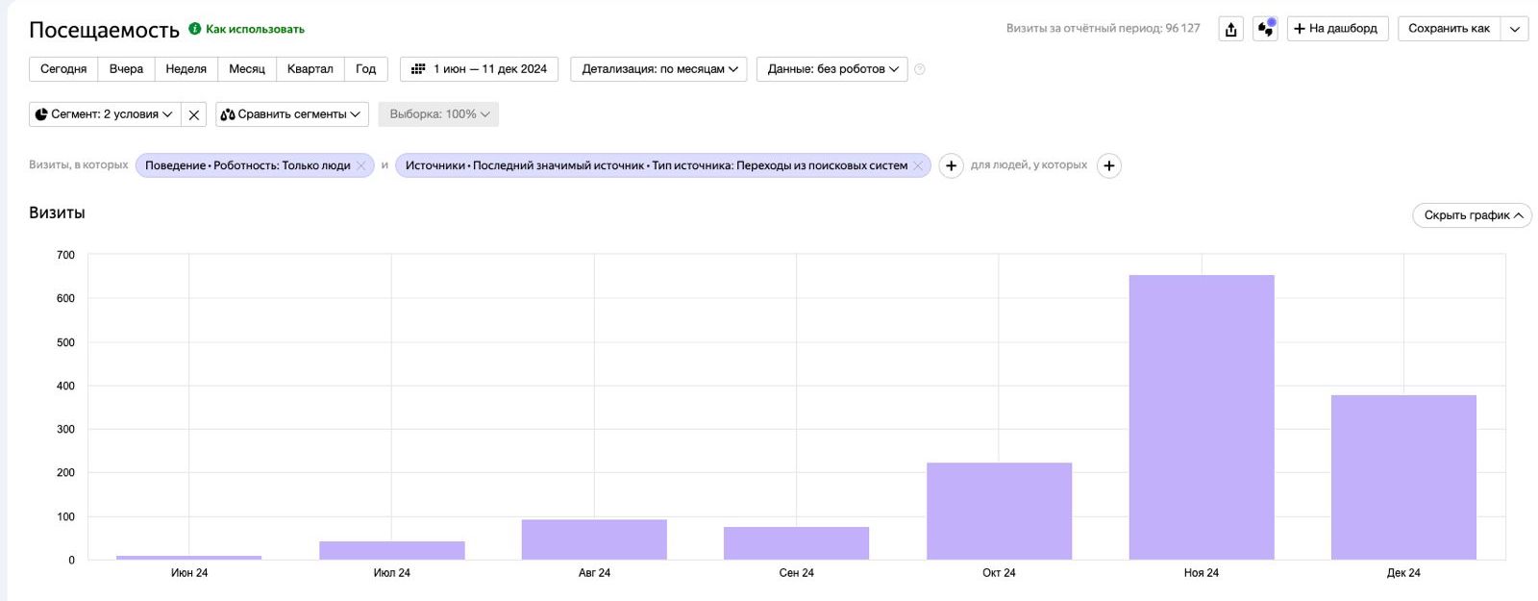Expand the arrow next to Сохранить как
The image size is (1538, 601).
(x=1515, y=29)
